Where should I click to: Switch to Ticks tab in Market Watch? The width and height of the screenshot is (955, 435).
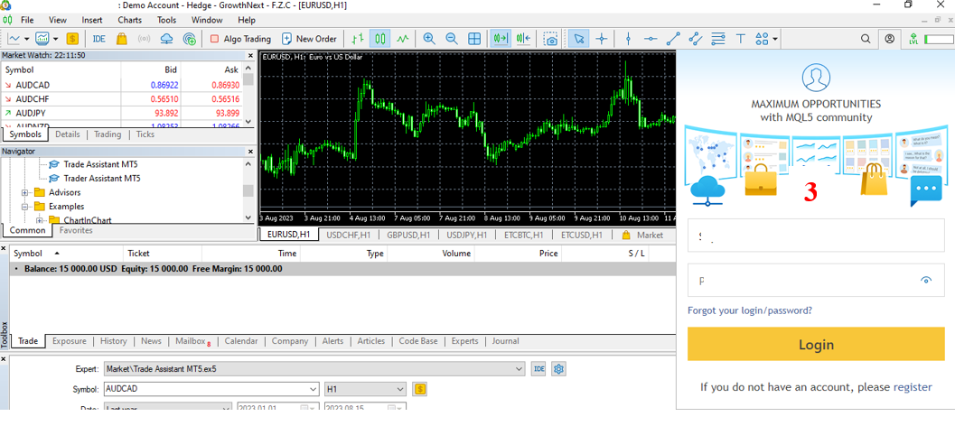coord(145,134)
